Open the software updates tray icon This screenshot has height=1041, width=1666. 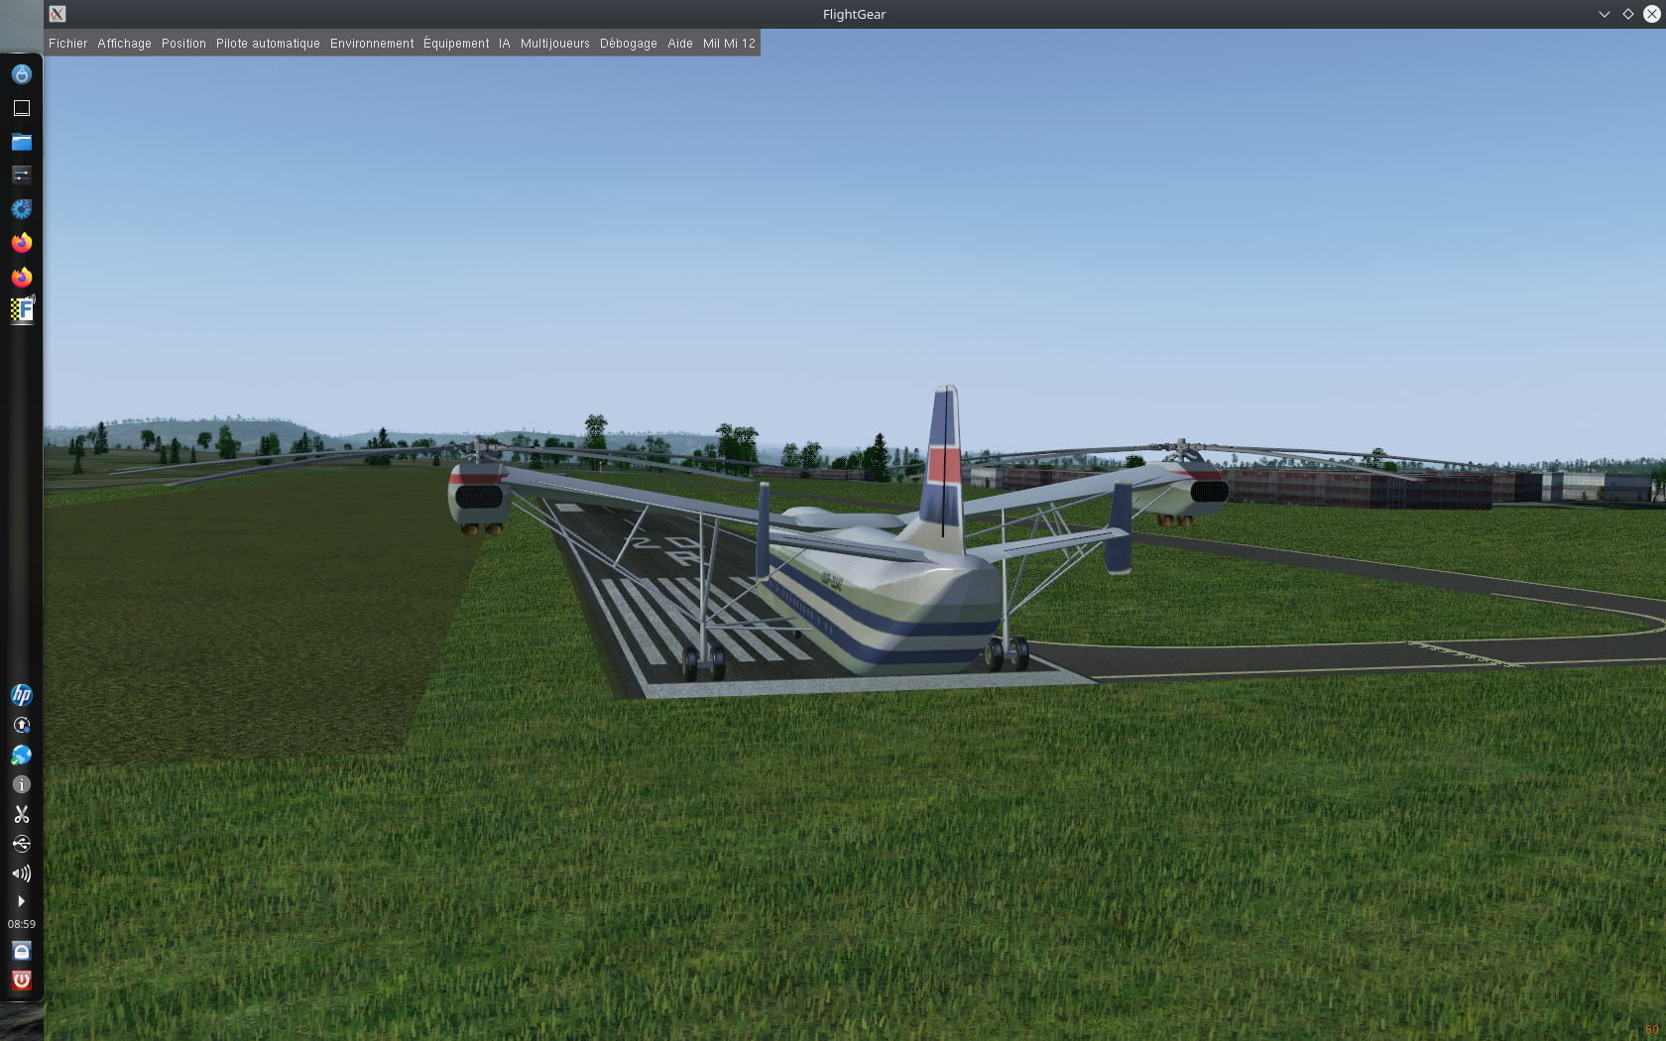22,725
